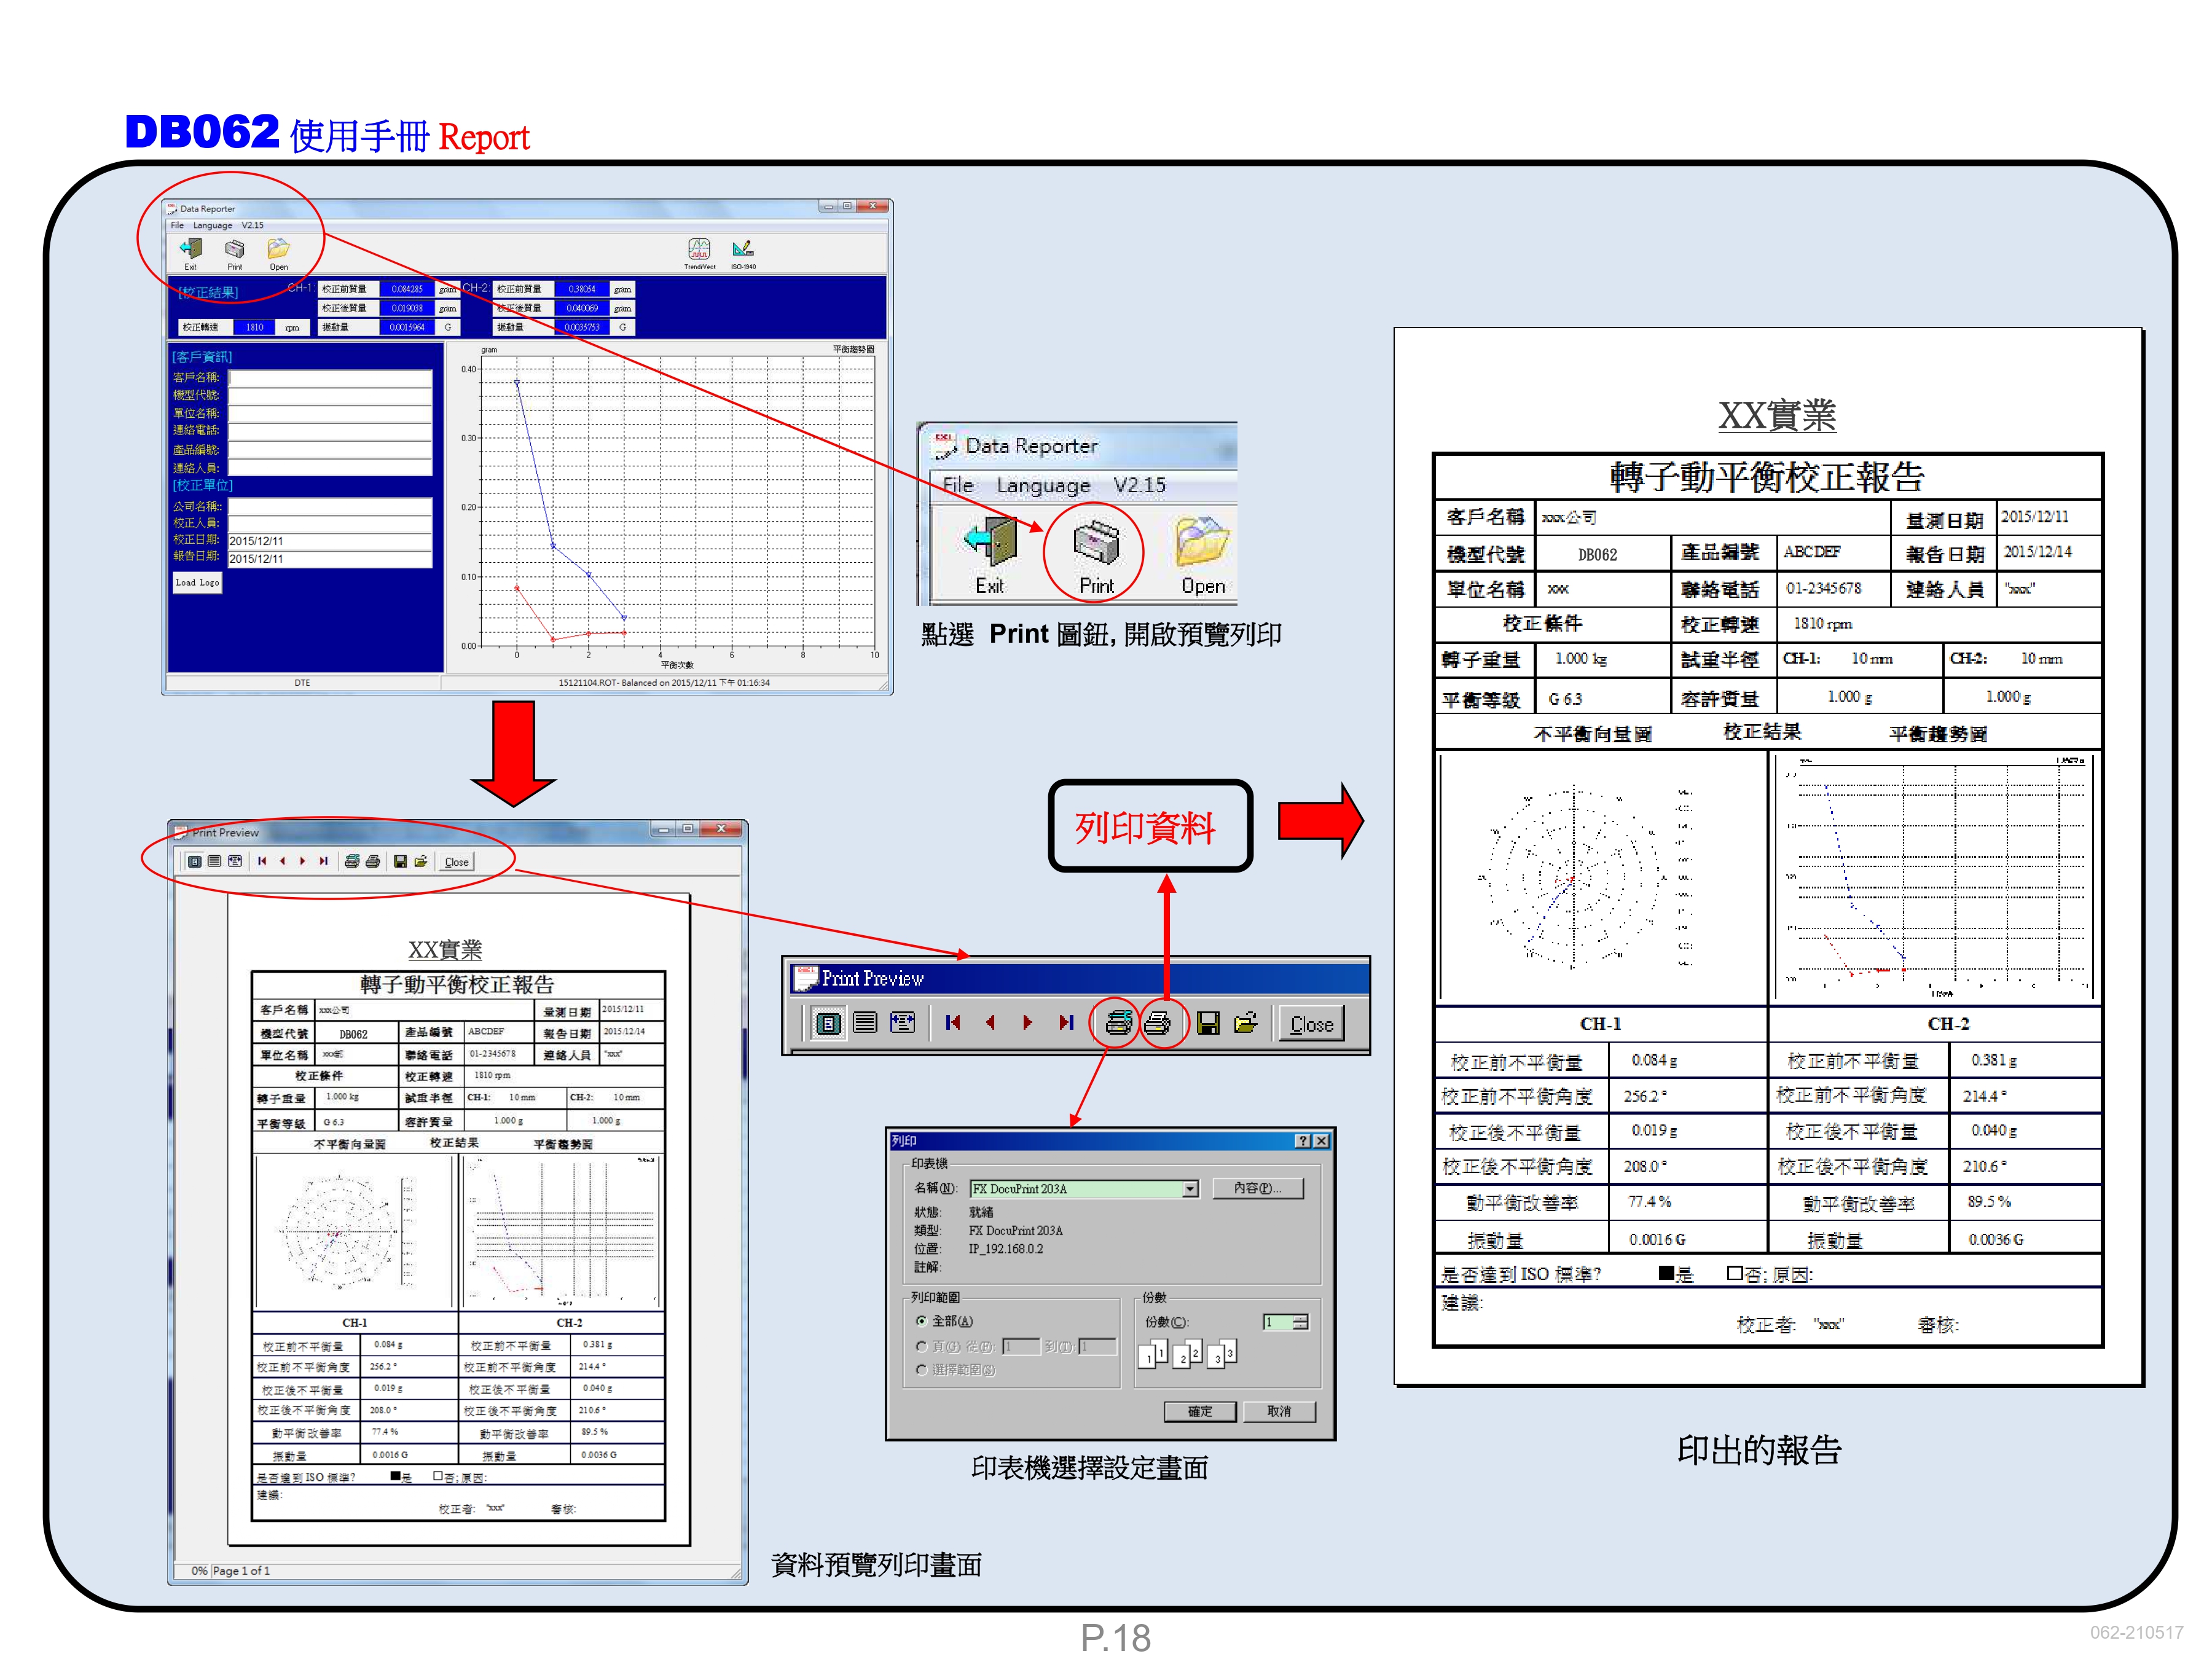Click 客戶名稱 input field in Data Reporter
2212x1659 pixels.
(330, 378)
